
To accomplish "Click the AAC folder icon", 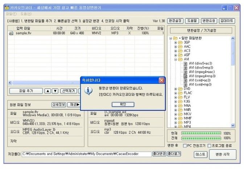I will [x=180, y=47].
